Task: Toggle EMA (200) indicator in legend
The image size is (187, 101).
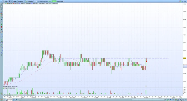Action: pyautogui.click(x=54, y=4)
